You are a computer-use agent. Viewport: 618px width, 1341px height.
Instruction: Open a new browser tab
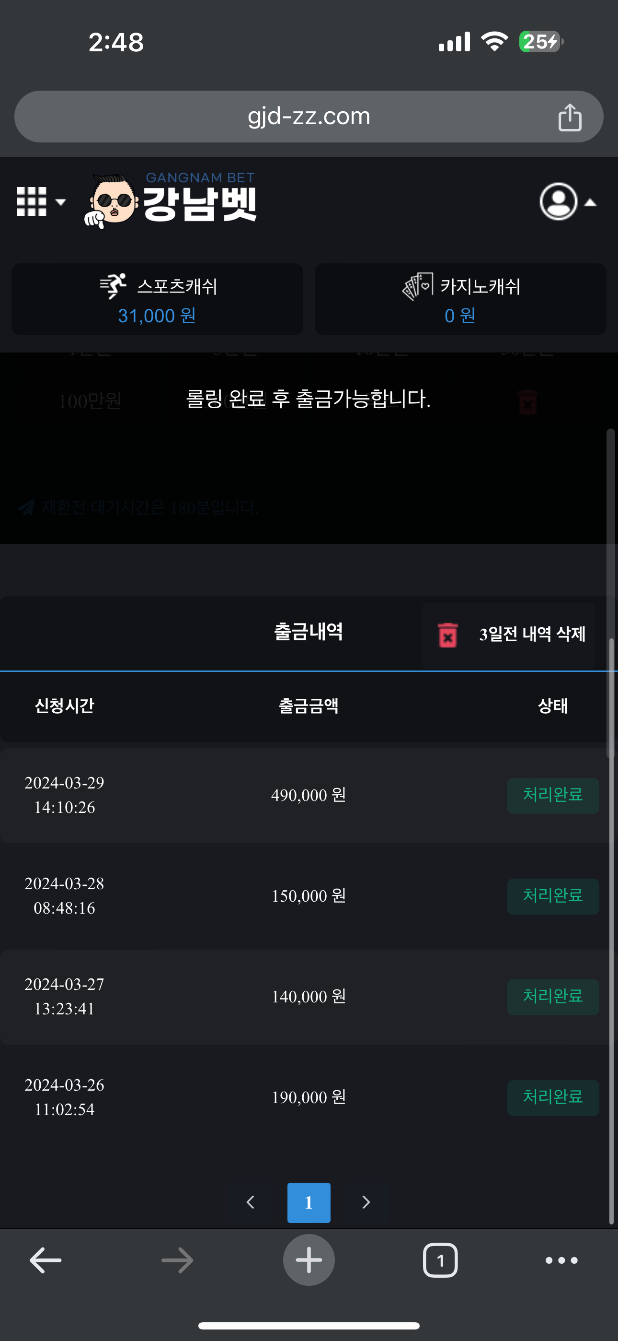[x=309, y=1260]
